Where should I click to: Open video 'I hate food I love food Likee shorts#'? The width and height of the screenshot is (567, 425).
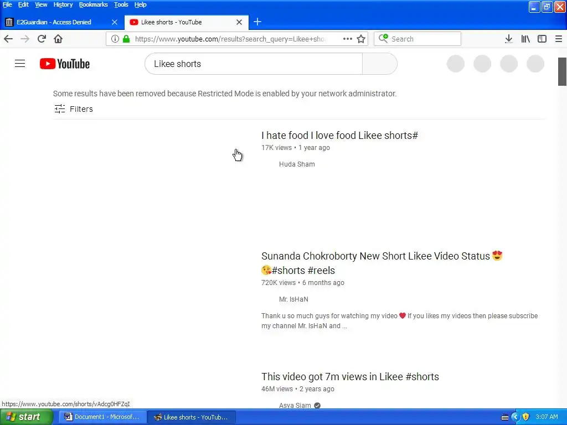[x=339, y=135]
